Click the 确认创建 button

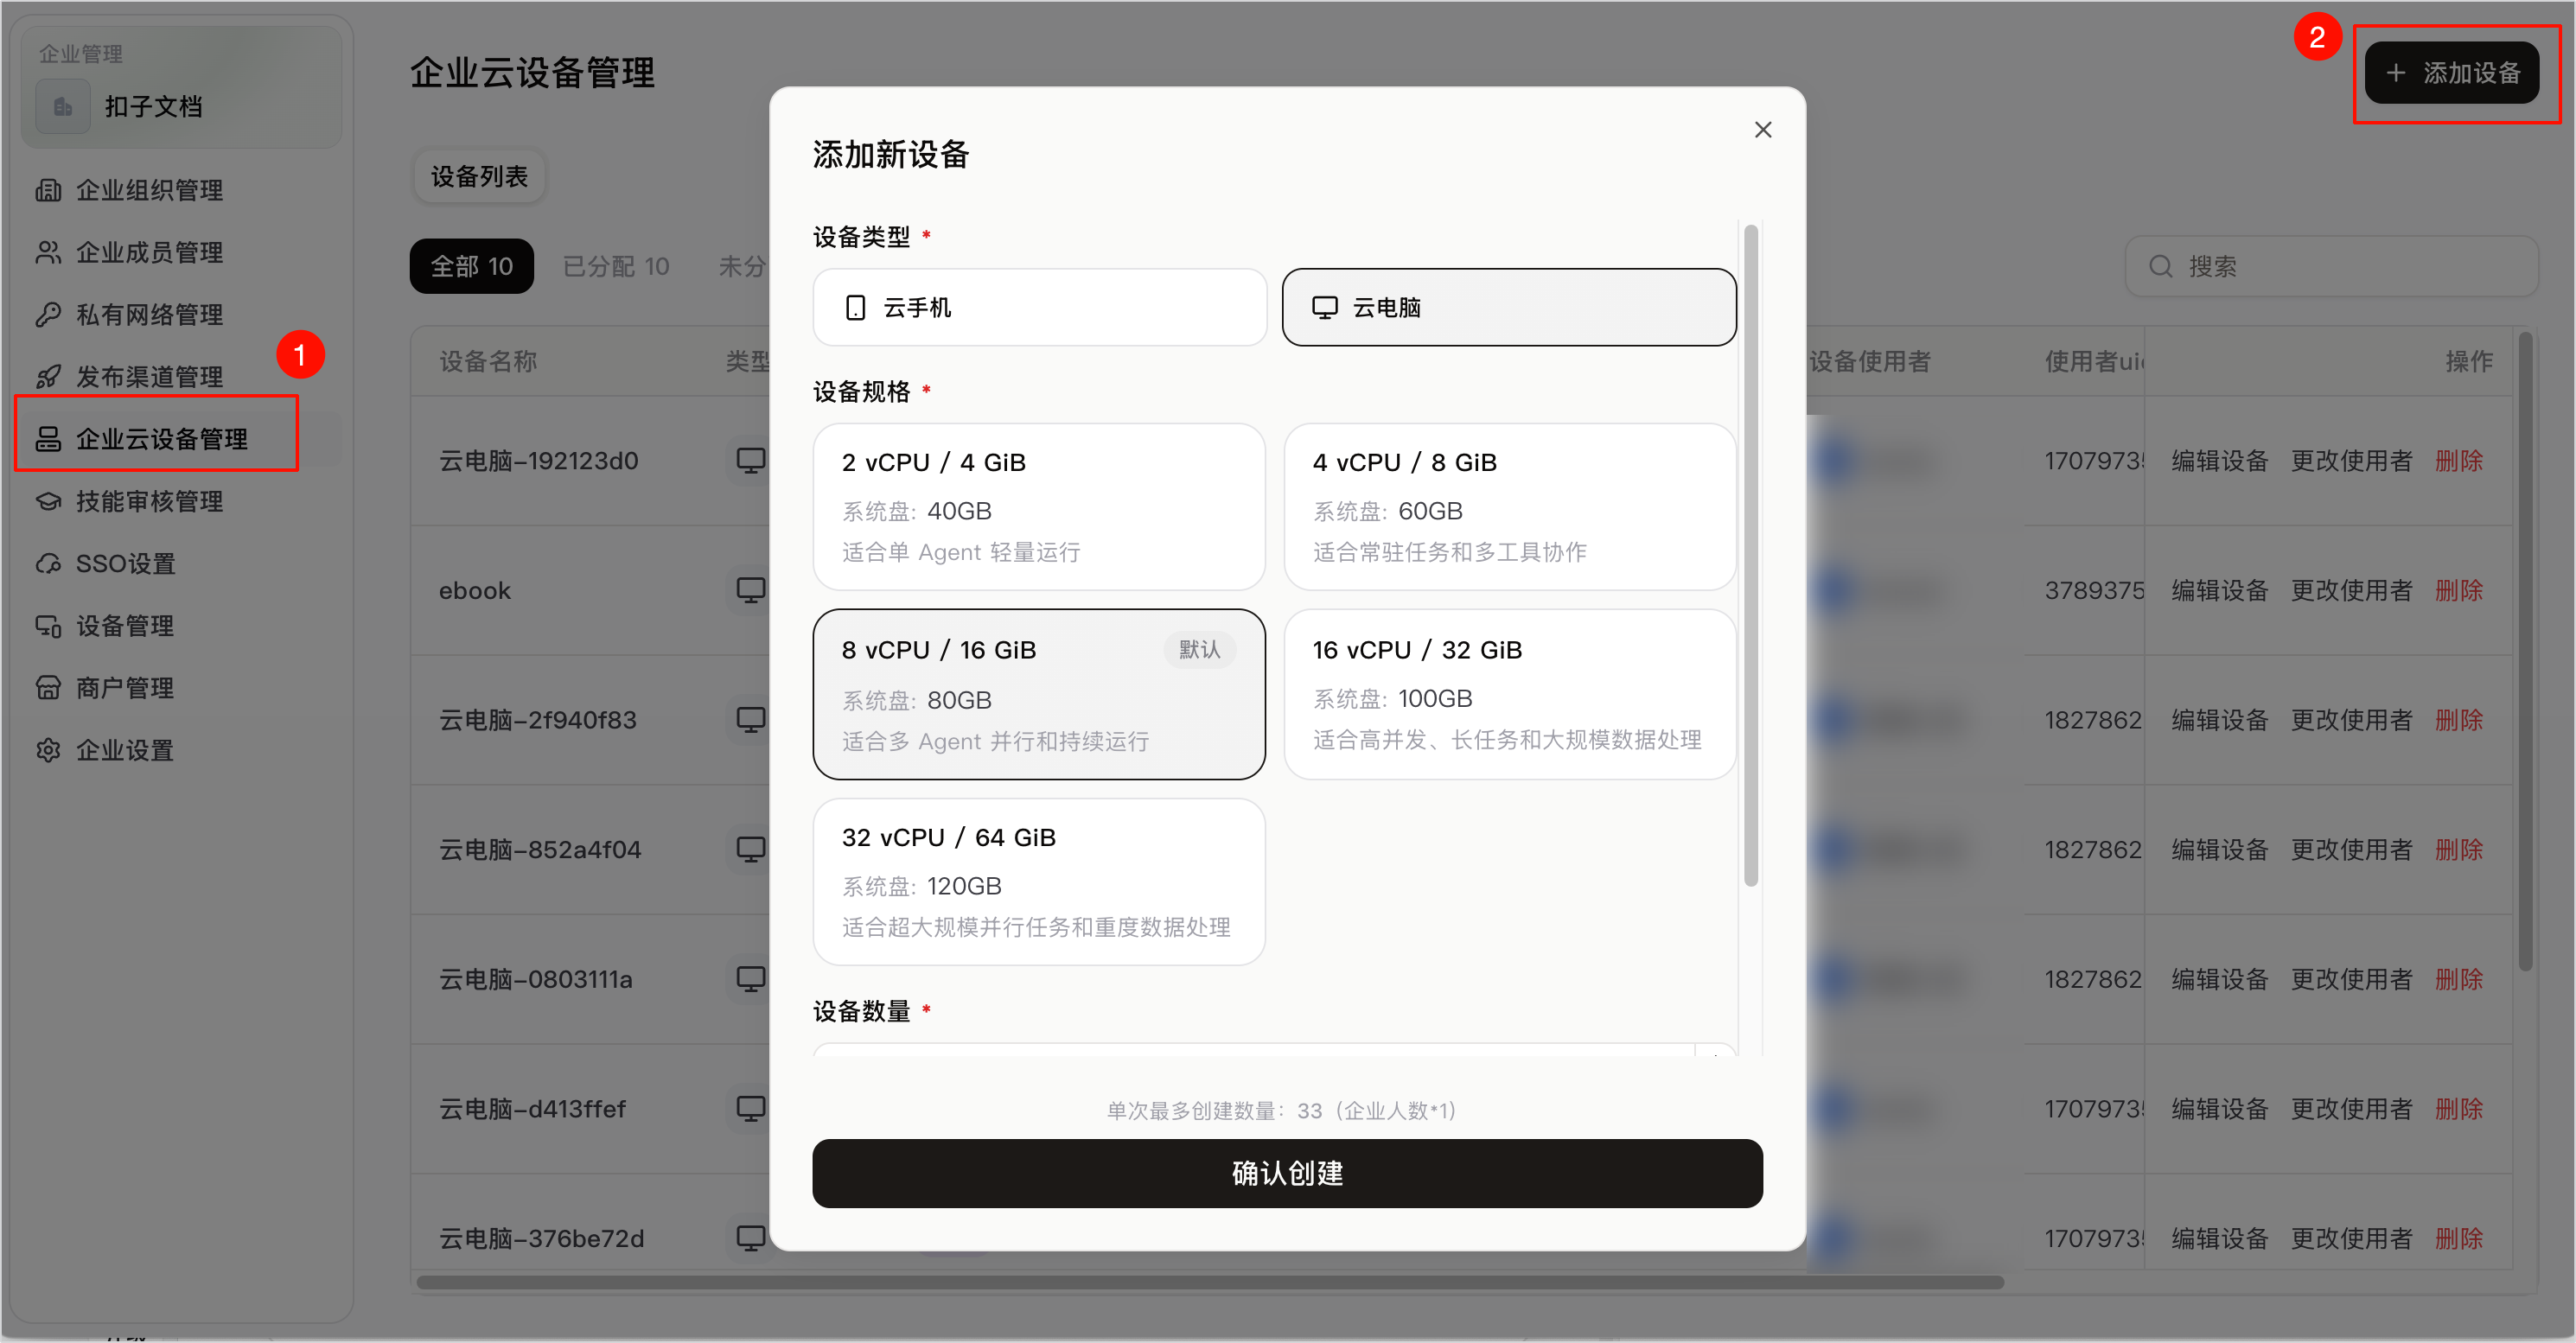tap(1287, 1173)
